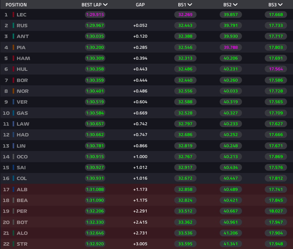293x249 pixels.
Task: Open the BS3 column dropdown arrow
Action: (x=280, y=5)
